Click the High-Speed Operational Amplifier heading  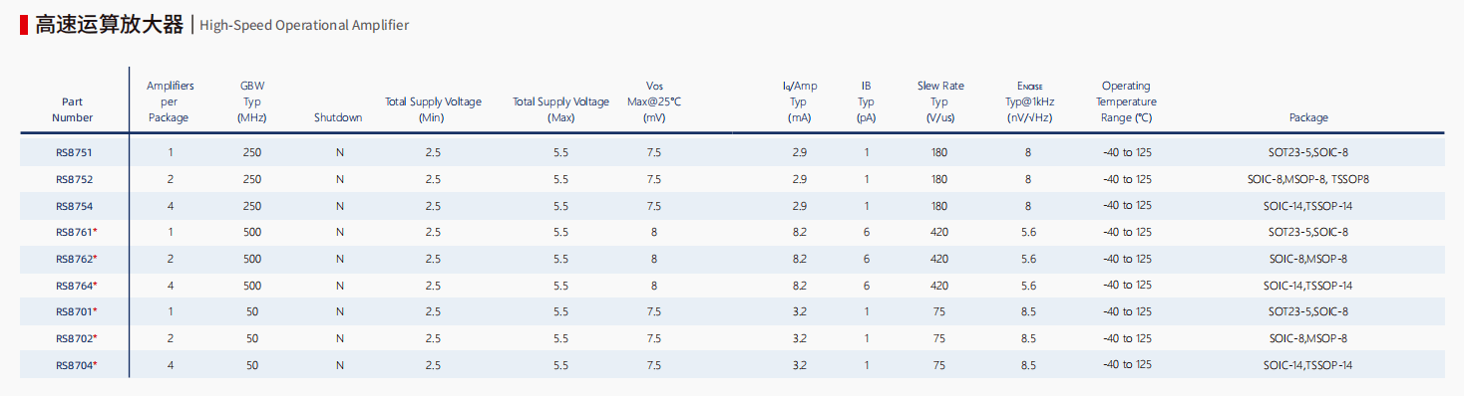click(304, 25)
